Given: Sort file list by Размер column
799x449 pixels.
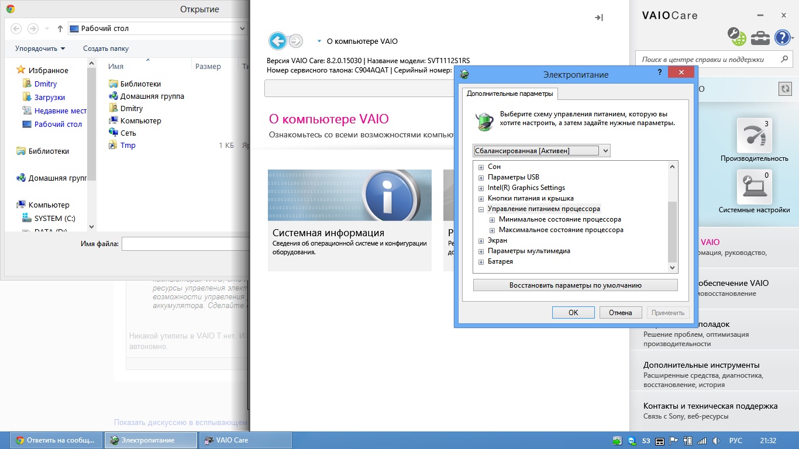Looking at the screenshot, I should (x=208, y=67).
